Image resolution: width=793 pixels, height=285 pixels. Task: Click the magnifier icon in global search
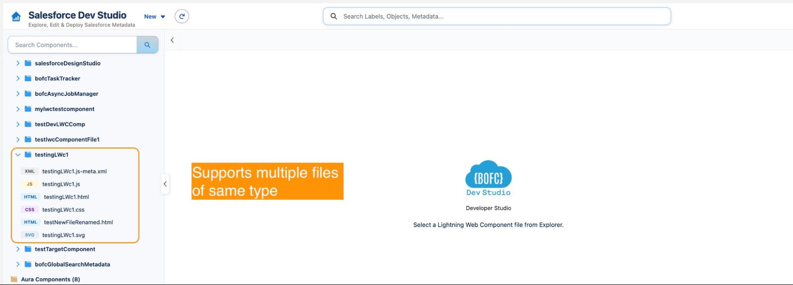pyautogui.click(x=334, y=16)
